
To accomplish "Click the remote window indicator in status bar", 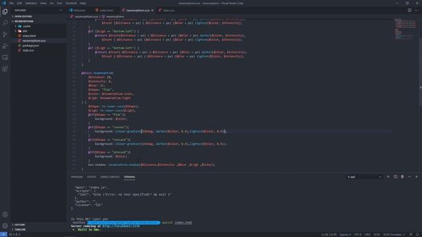I will (3, 234).
